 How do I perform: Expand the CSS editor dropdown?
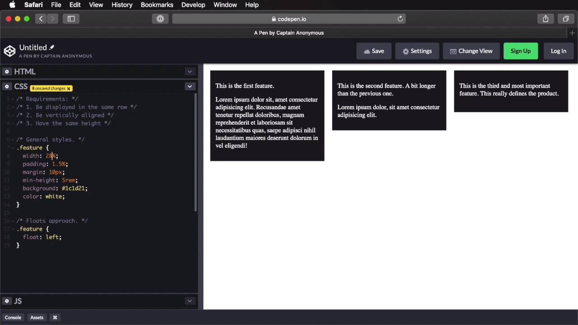pos(190,86)
